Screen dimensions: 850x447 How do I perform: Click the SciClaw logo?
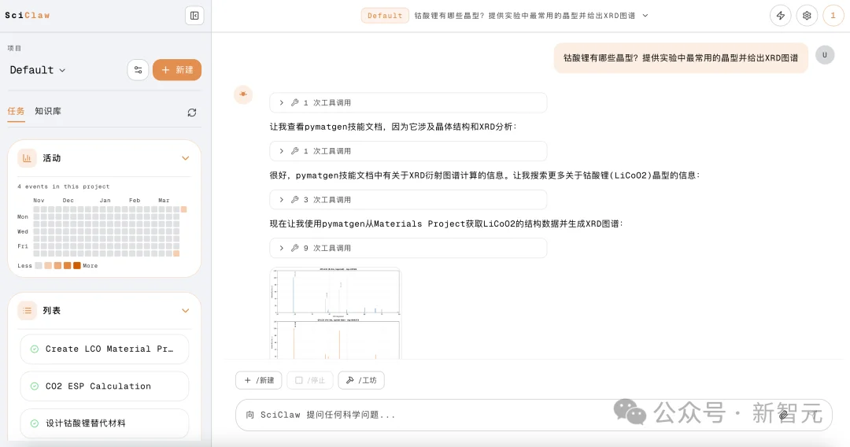click(27, 16)
